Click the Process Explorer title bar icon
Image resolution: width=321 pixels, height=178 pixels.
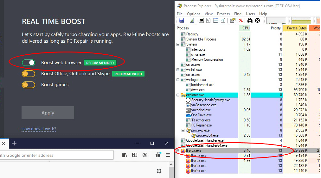point(180,6)
